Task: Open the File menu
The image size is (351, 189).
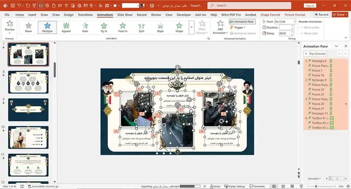Action: [x=7, y=15]
